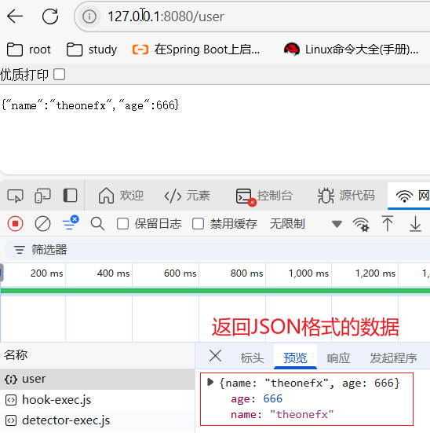Stop recording network log red button

(15, 223)
